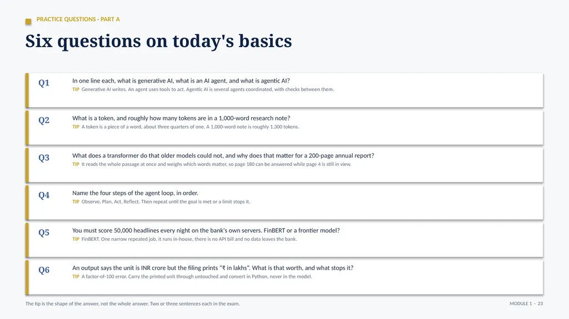Image resolution: width=569 pixels, height=319 pixels.
Task: Click the slide title 'Six questions on today's basics'
Action: click(158, 41)
